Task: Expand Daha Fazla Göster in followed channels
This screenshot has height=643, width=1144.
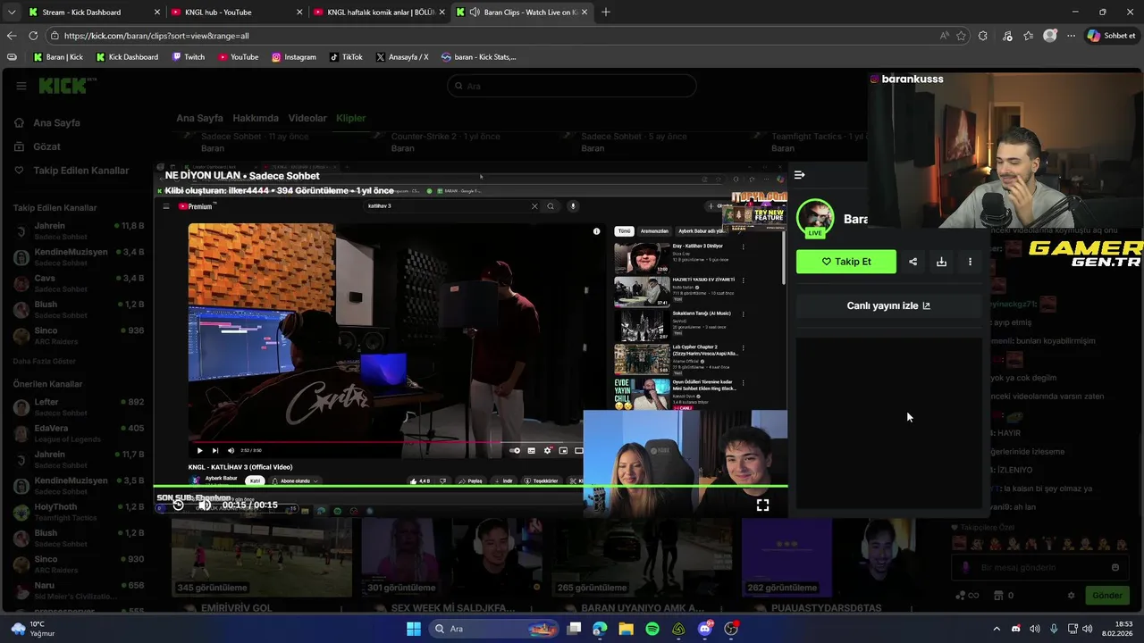Action: pyautogui.click(x=45, y=362)
